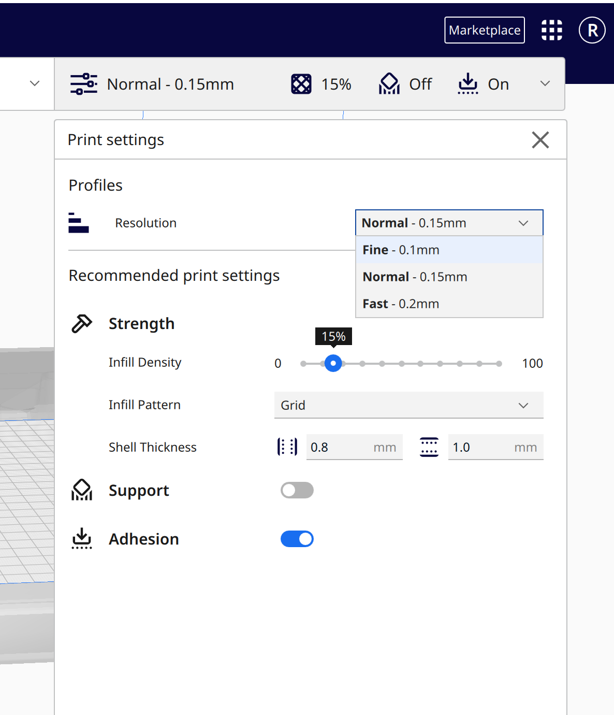Click the wall thickness icon
Screen dimensions: 614x715
pyautogui.click(x=287, y=447)
